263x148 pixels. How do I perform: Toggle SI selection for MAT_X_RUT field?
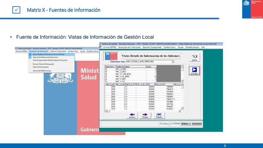click(x=110, y=79)
